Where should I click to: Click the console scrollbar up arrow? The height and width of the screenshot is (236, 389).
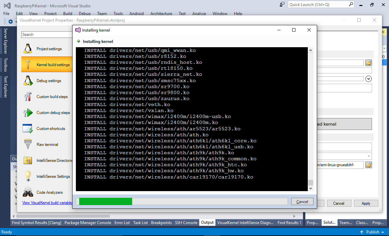coord(310,50)
